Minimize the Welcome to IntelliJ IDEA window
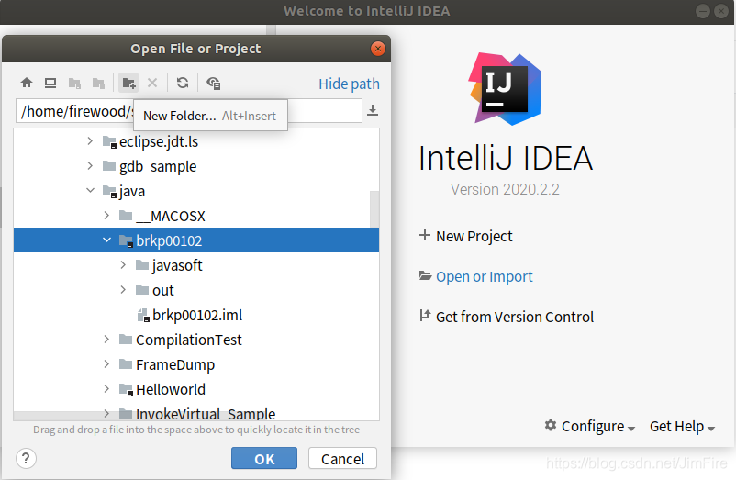Viewport: 736px width, 480px height. 703,11
